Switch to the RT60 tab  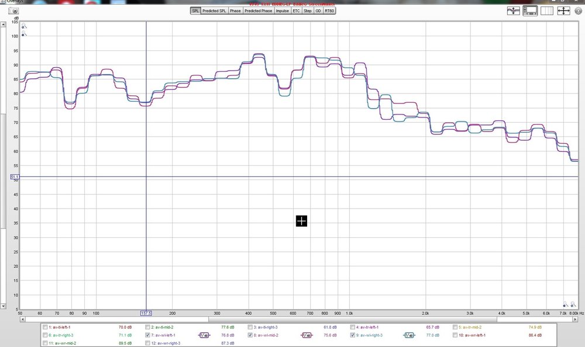click(329, 11)
